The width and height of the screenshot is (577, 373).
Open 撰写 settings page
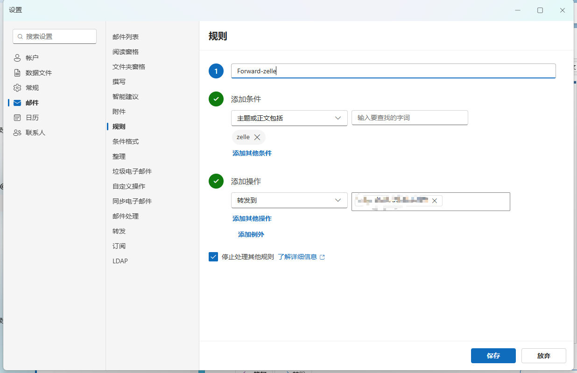119,82
